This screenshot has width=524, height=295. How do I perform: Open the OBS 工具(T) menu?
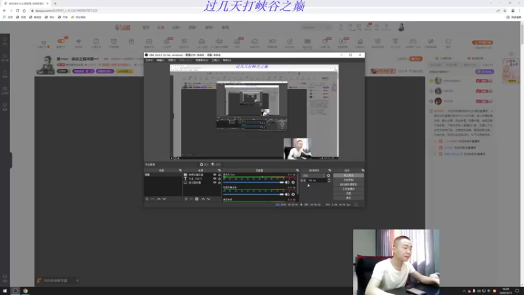click(x=215, y=60)
